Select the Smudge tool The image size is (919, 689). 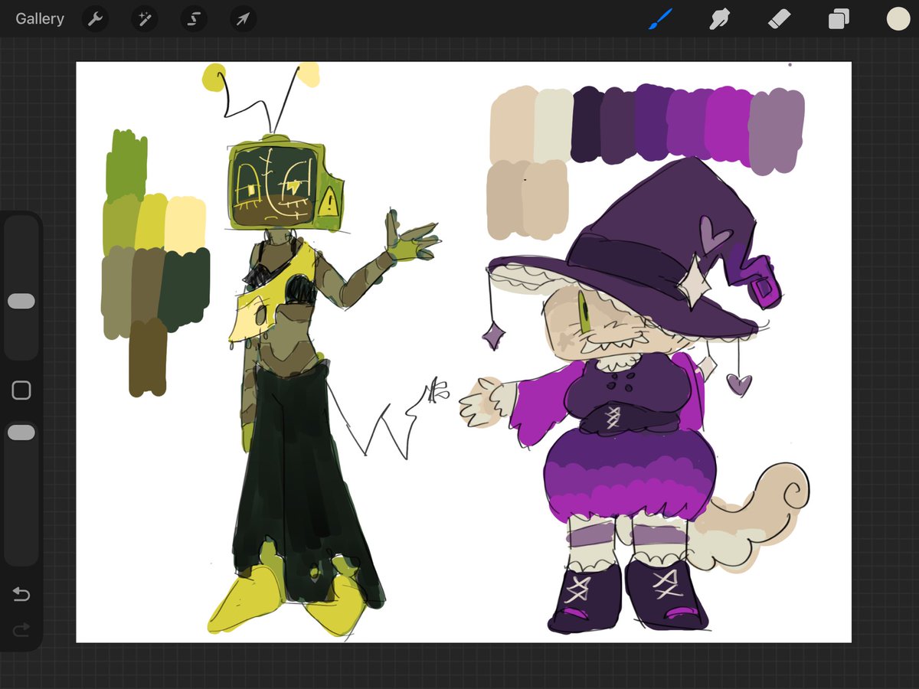pyautogui.click(x=719, y=19)
